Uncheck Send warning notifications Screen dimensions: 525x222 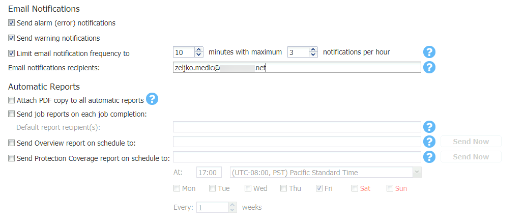[x=12, y=38]
